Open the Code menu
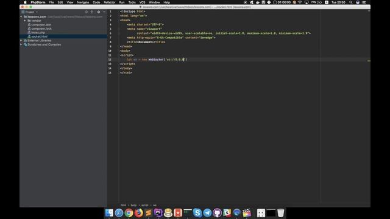The width and height of the screenshot is (390, 219). 96,2
